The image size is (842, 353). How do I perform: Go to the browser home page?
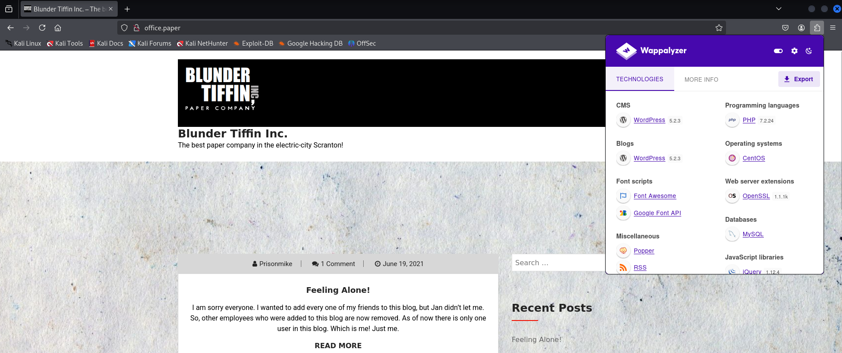click(58, 28)
